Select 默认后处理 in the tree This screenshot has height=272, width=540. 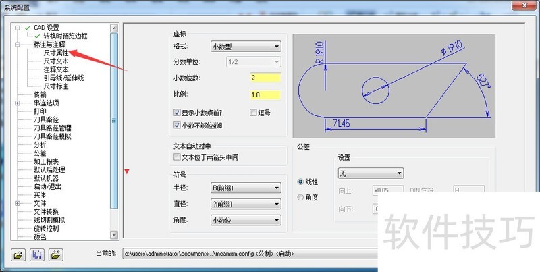click(x=49, y=169)
